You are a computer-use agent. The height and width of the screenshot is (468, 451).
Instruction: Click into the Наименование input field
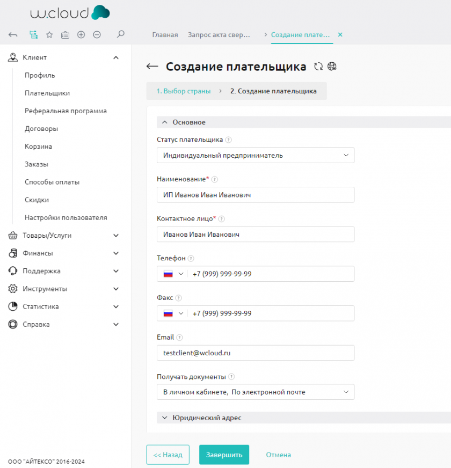tap(256, 195)
